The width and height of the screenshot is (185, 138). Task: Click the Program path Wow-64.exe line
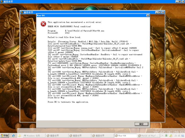pos(76,31)
